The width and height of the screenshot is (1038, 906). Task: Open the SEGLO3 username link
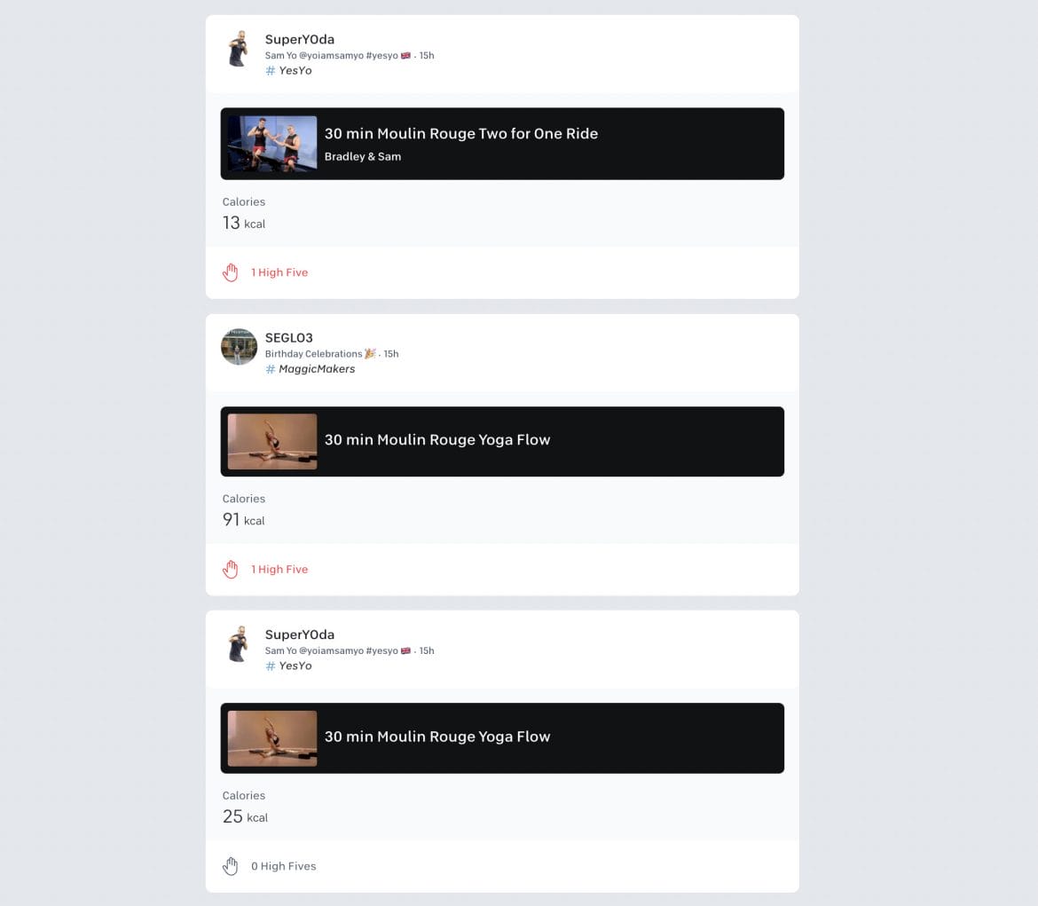pyautogui.click(x=288, y=338)
